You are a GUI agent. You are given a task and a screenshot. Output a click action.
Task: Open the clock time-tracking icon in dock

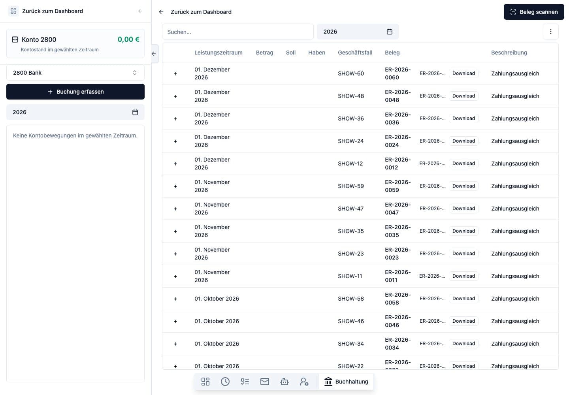point(225,382)
